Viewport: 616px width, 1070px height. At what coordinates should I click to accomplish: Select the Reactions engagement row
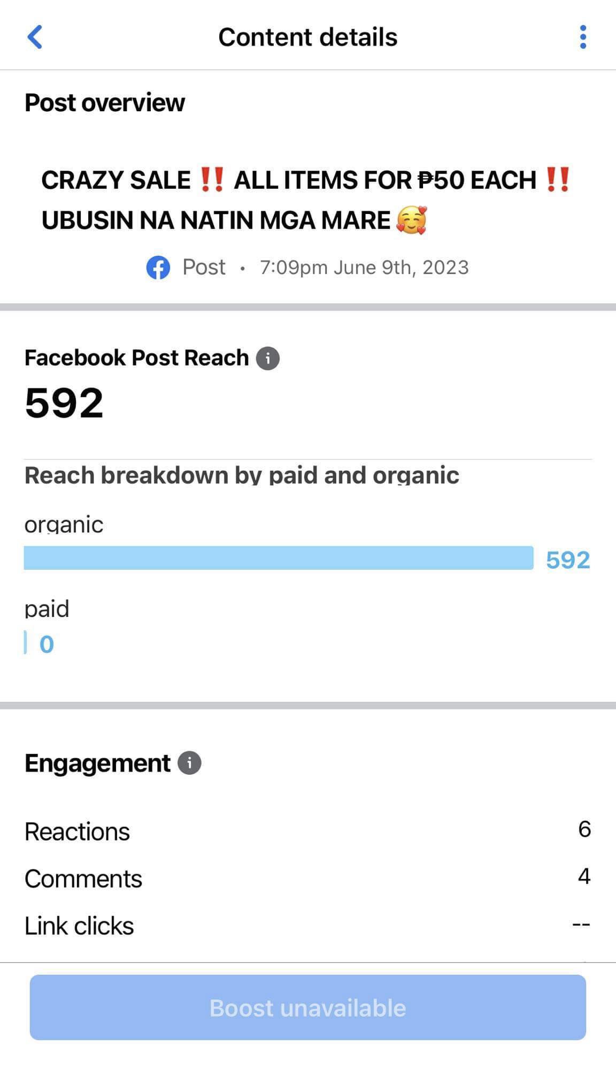click(x=308, y=831)
